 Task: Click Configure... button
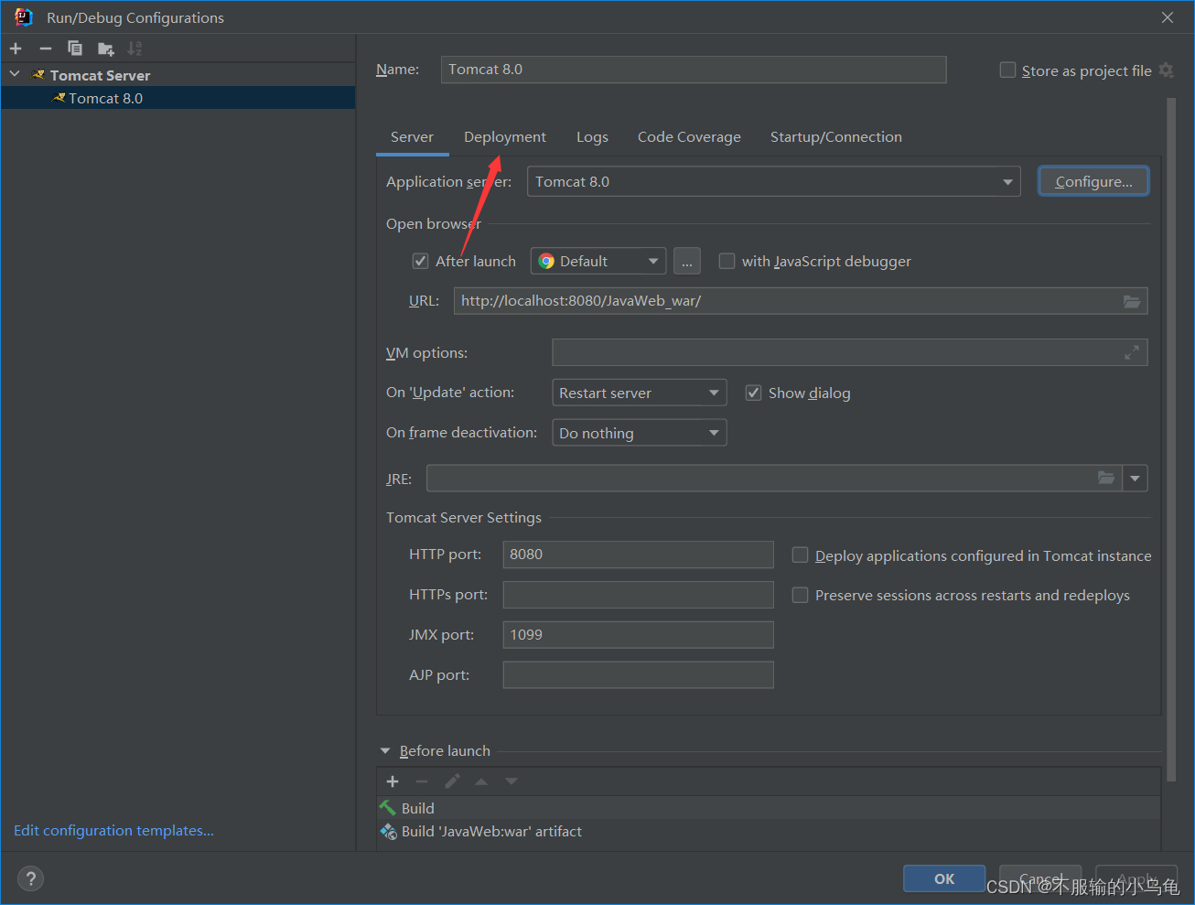(1093, 181)
